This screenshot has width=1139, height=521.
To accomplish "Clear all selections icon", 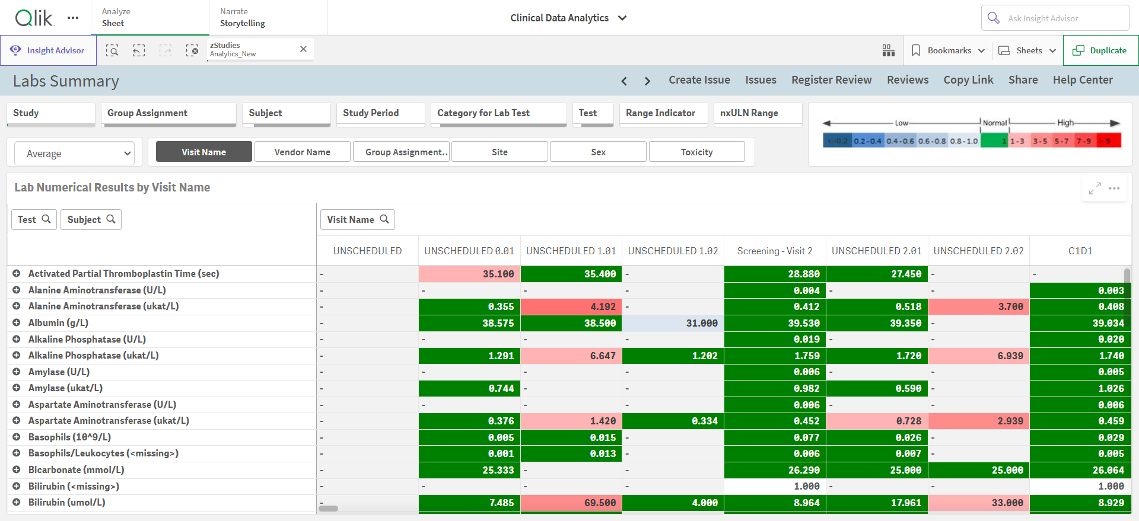I will coord(192,50).
